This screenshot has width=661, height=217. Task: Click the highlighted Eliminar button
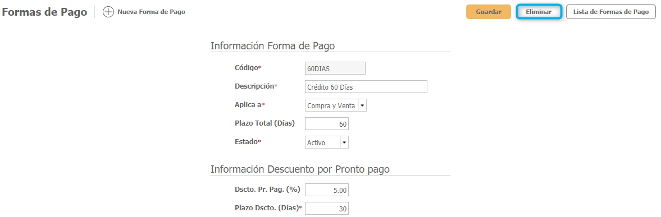tap(539, 12)
